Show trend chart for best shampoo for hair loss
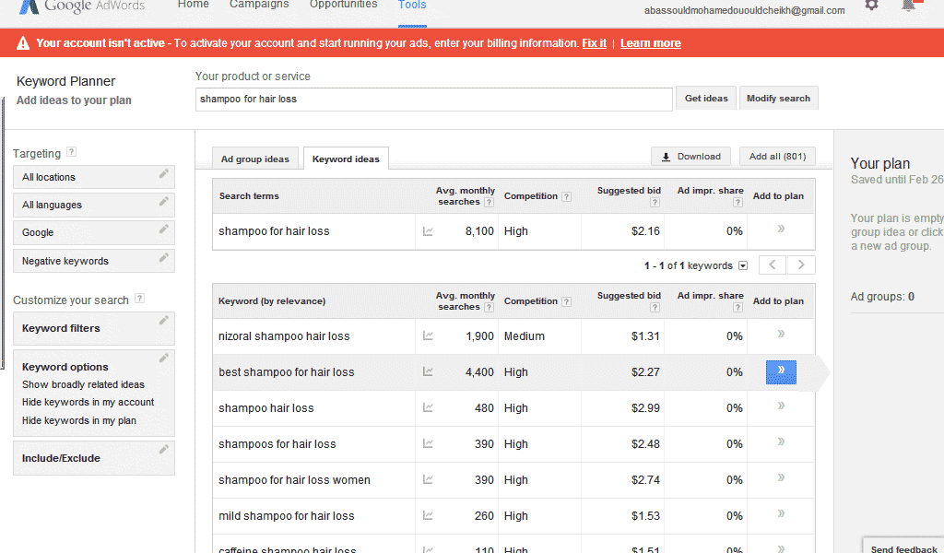The image size is (944, 553). pos(428,371)
